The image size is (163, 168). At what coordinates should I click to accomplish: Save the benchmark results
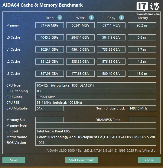[14, 160]
